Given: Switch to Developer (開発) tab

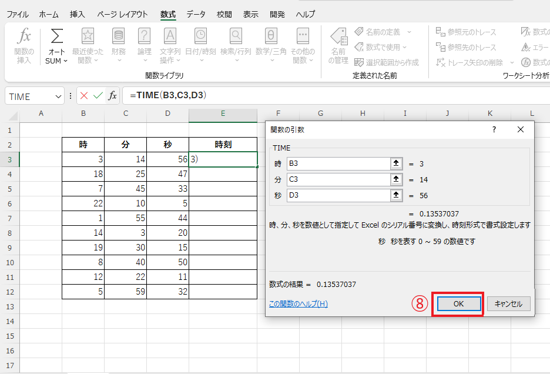Looking at the screenshot, I should (x=277, y=14).
